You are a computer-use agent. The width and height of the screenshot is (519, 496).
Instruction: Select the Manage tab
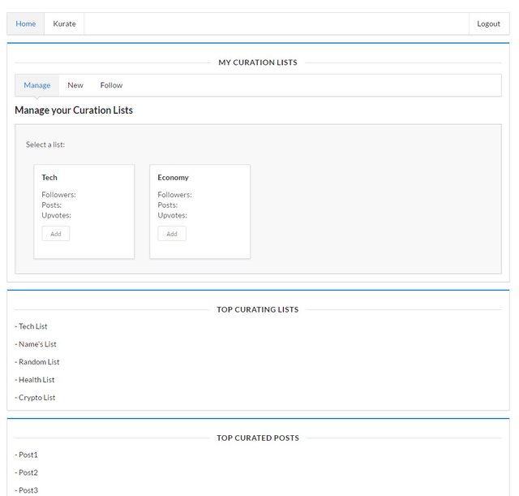click(37, 85)
